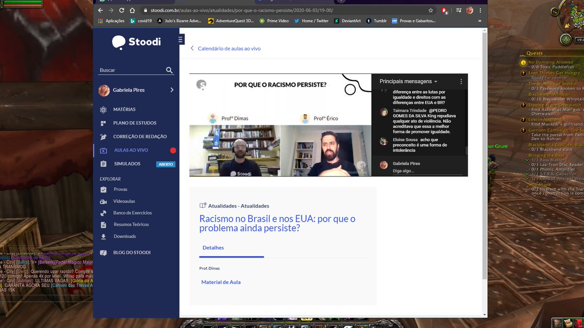Open the media control icon in Chrome toolbar

pos(457,10)
